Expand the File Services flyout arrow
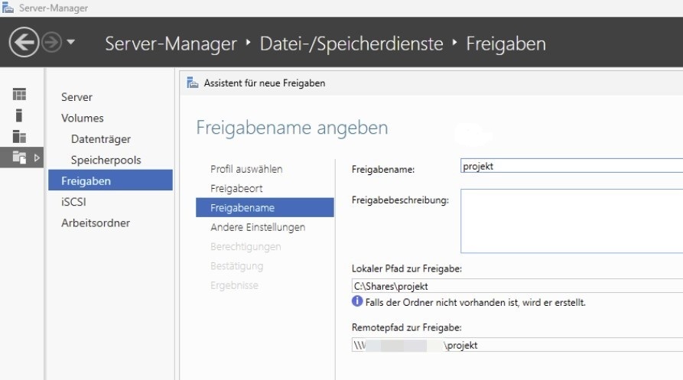This screenshot has height=380, width=683. pyautogui.click(x=35, y=157)
